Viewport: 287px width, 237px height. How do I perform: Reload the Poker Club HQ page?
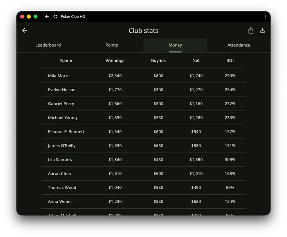55,17
